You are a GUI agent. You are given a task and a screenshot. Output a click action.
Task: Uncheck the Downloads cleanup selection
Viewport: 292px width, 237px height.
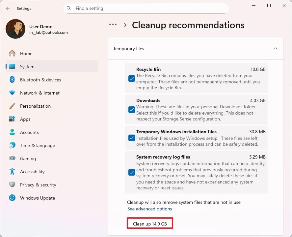(132, 110)
